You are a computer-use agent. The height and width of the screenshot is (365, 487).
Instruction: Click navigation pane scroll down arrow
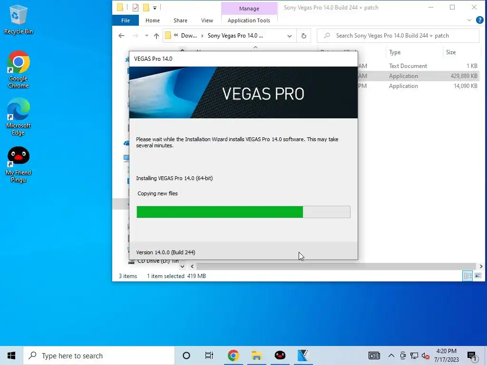point(182,266)
